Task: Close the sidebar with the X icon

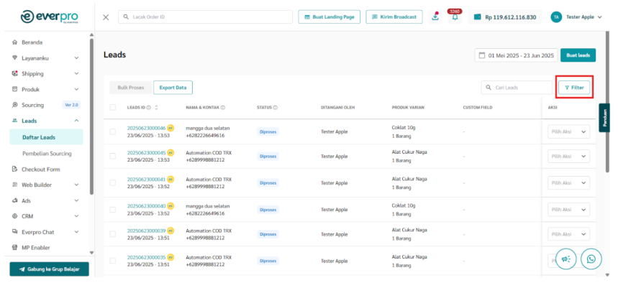Action: (x=106, y=17)
